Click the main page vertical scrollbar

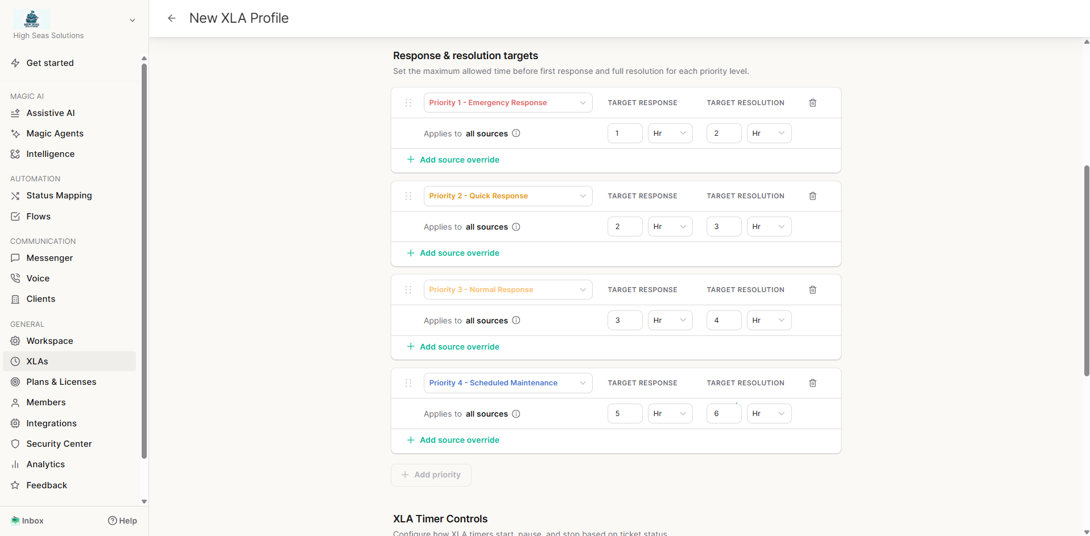[1087, 271]
